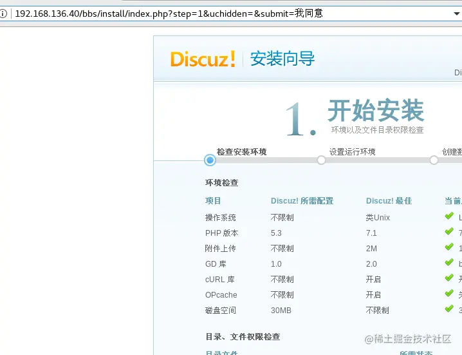The image size is (462, 355).
Task: Click the cURL 库 row label
Action: tap(220, 280)
